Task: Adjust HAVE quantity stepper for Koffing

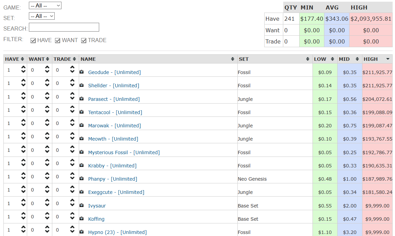Action: [23, 216]
